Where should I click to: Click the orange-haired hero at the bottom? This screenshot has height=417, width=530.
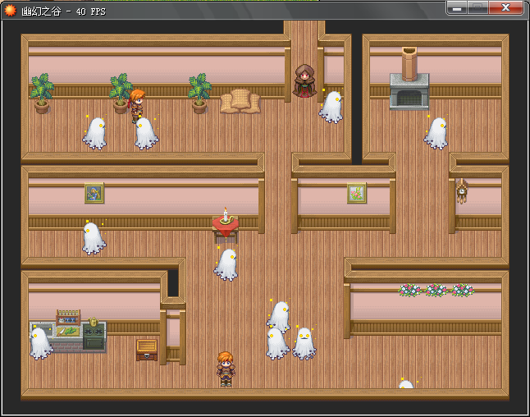click(x=226, y=369)
